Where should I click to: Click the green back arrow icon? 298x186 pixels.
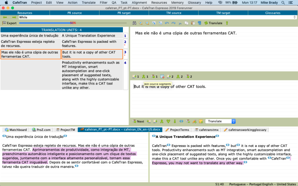[x=5, y=17]
